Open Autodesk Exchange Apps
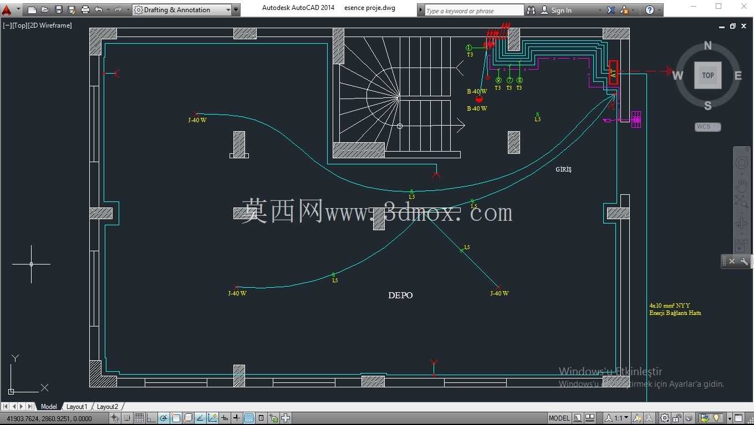Image resolution: width=754 pixels, height=425 pixels. click(x=610, y=10)
